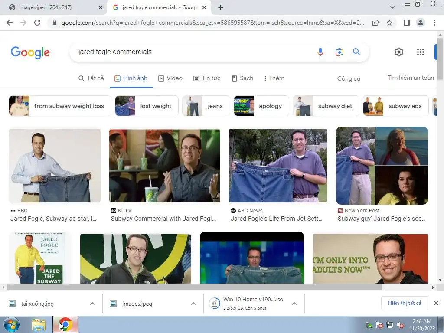Start voice search with the microphone icon
444x333 pixels.
point(320,52)
